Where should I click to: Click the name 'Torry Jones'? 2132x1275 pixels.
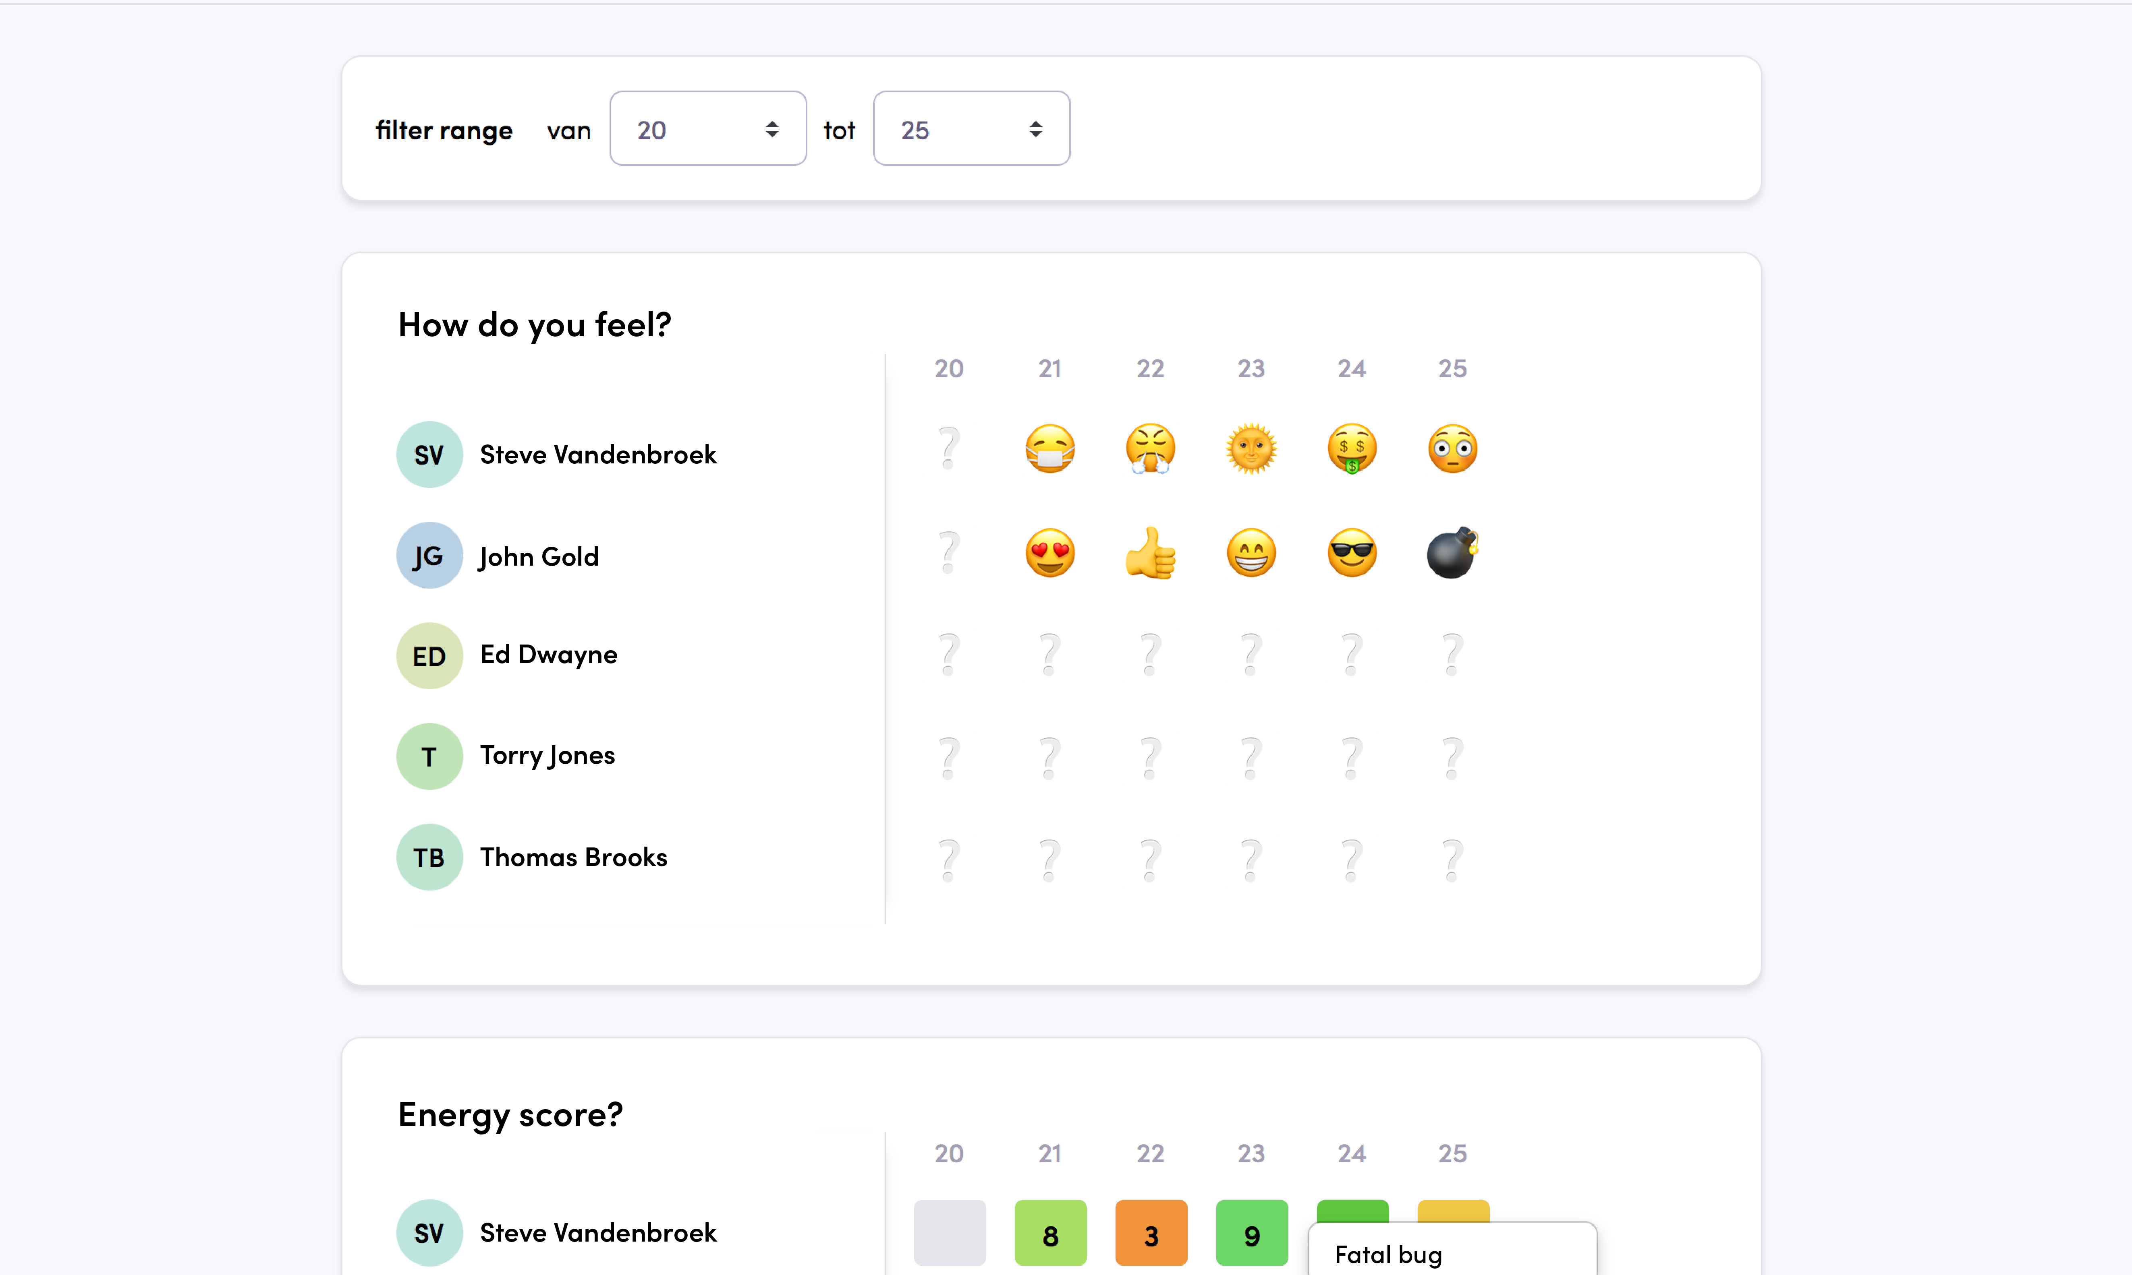pos(548,755)
